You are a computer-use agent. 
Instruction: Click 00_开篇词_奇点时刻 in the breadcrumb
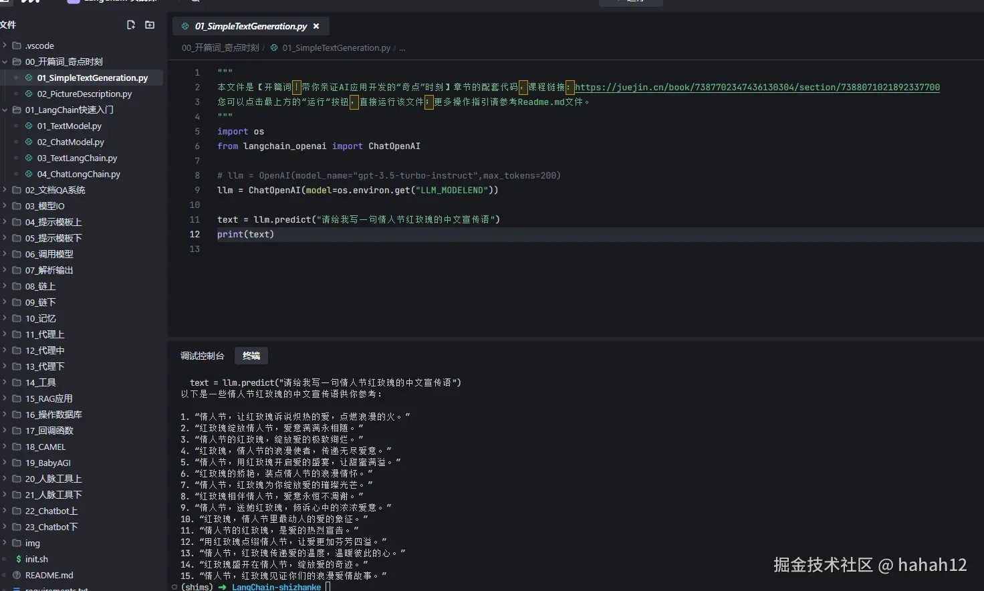[220, 48]
